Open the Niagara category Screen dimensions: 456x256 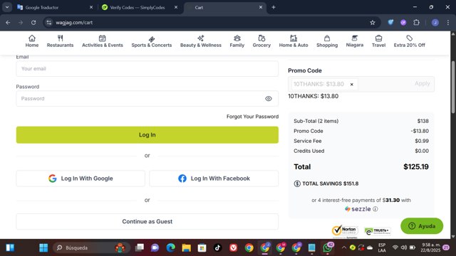pyautogui.click(x=355, y=41)
